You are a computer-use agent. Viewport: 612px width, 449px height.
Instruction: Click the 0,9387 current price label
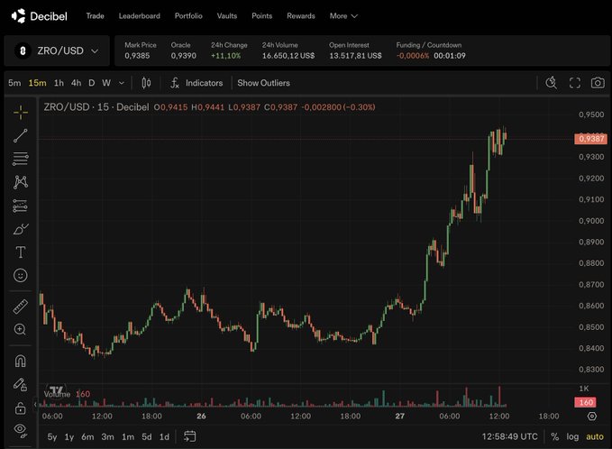coord(590,139)
